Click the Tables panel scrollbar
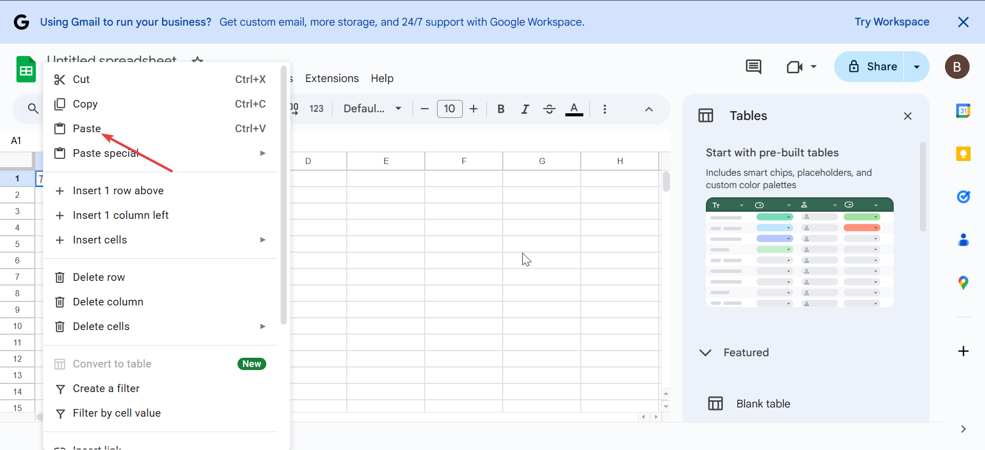Image resolution: width=985 pixels, height=450 pixels. coord(922,187)
